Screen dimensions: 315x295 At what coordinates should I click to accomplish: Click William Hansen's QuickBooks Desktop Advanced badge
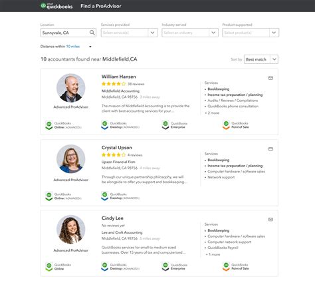[120, 125]
